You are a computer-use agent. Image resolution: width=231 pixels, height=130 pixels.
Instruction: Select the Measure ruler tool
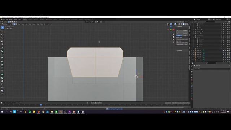click(x=3, y=51)
